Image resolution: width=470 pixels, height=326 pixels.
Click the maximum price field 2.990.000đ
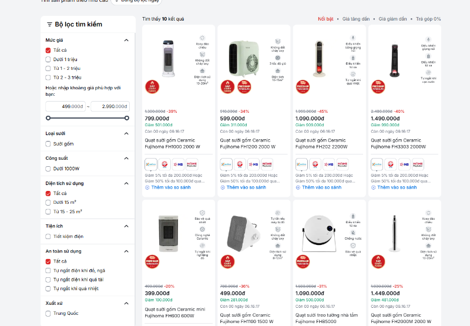(110, 106)
